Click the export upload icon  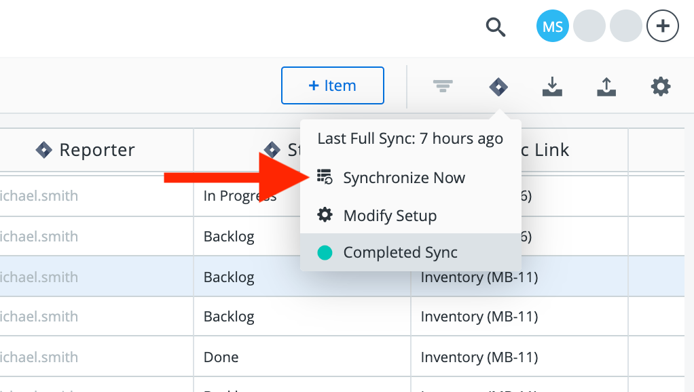[x=606, y=86]
